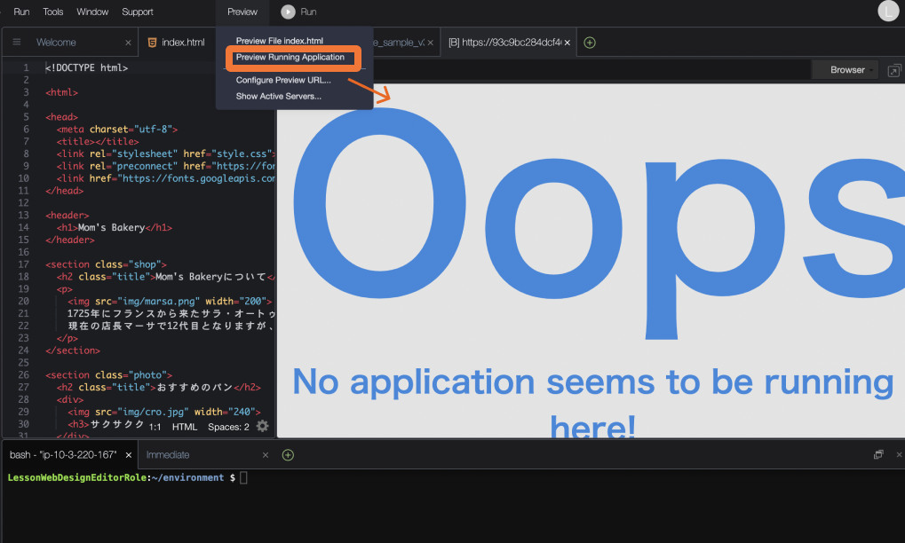Image resolution: width=905 pixels, height=543 pixels.
Task: Add a new editor tab with plus icon
Action: point(590,43)
